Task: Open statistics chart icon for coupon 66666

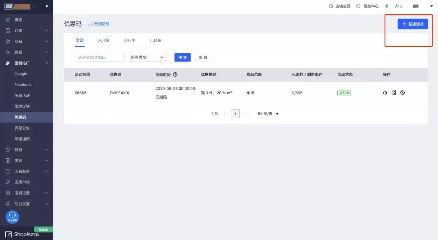Action: pyautogui.click(x=394, y=93)
